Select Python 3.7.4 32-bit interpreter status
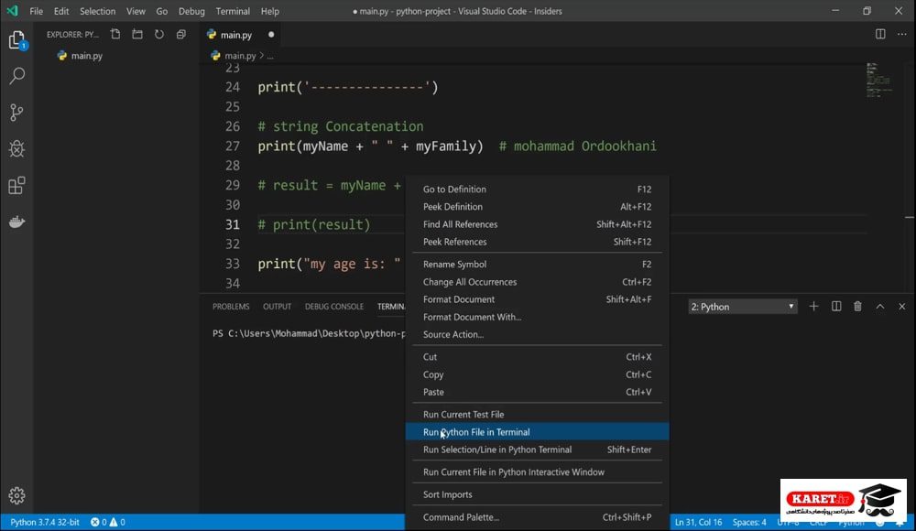 (x=45, y=522)
